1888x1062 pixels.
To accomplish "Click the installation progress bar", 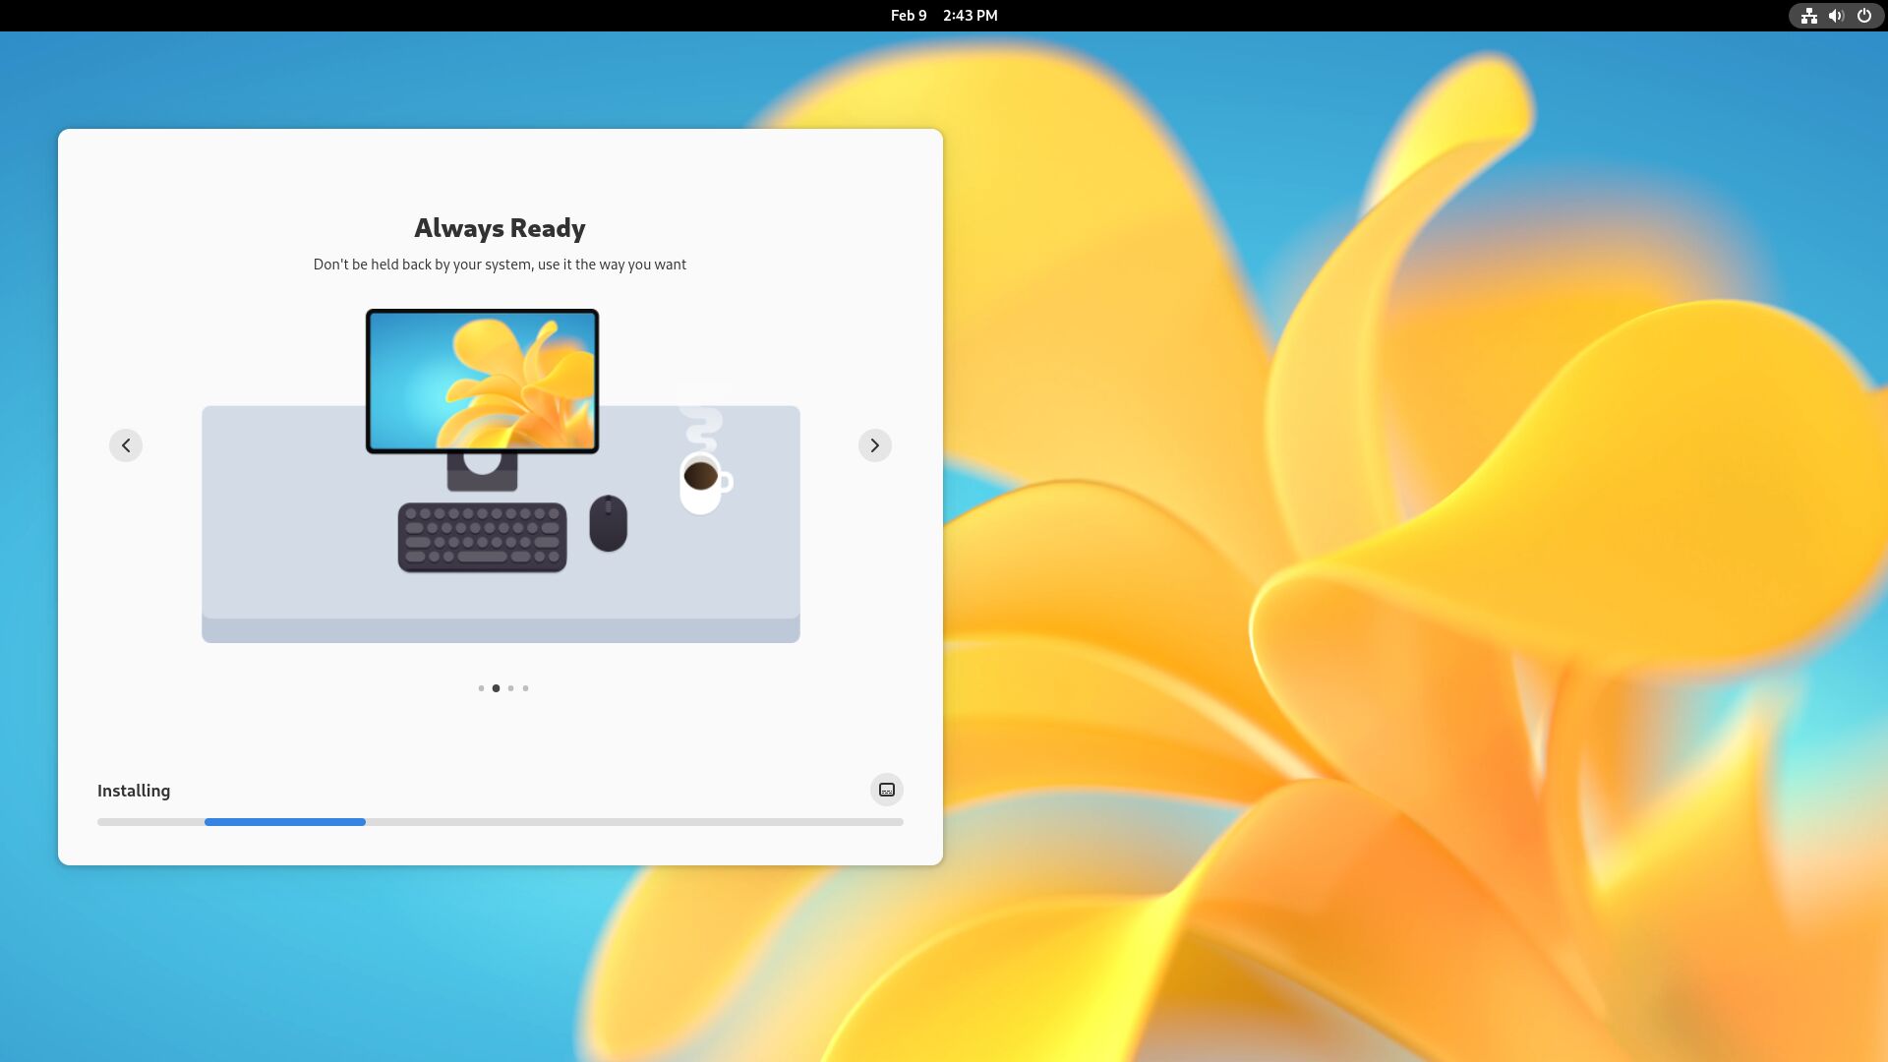I will tap(501, 822).
